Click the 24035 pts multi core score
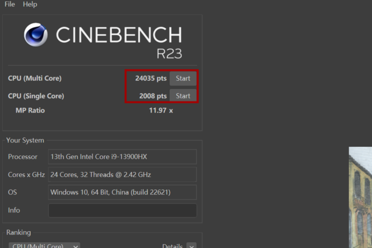The image size is (372, 248). point(151,78)
